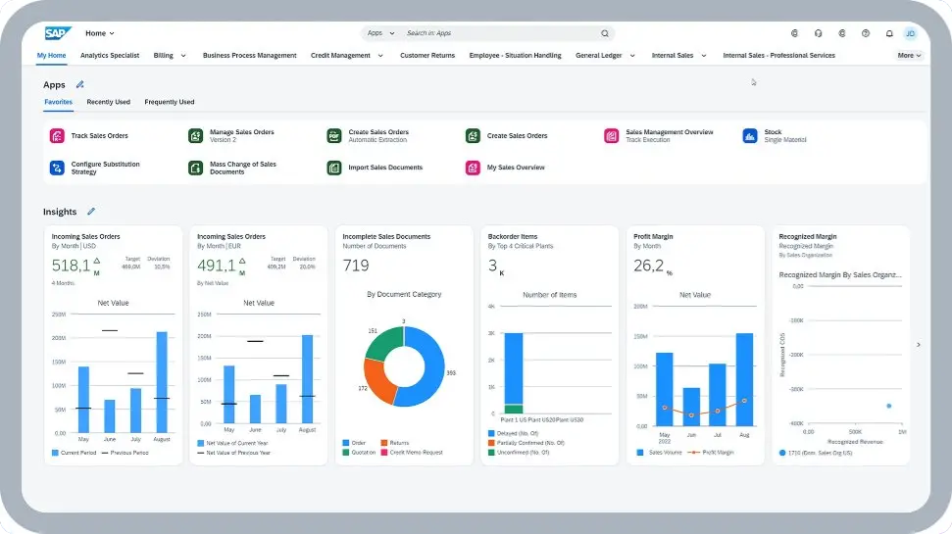Click the Quotation green legend swatch
952x534 pixels.
pyautogui.click(x=345, y=452)
